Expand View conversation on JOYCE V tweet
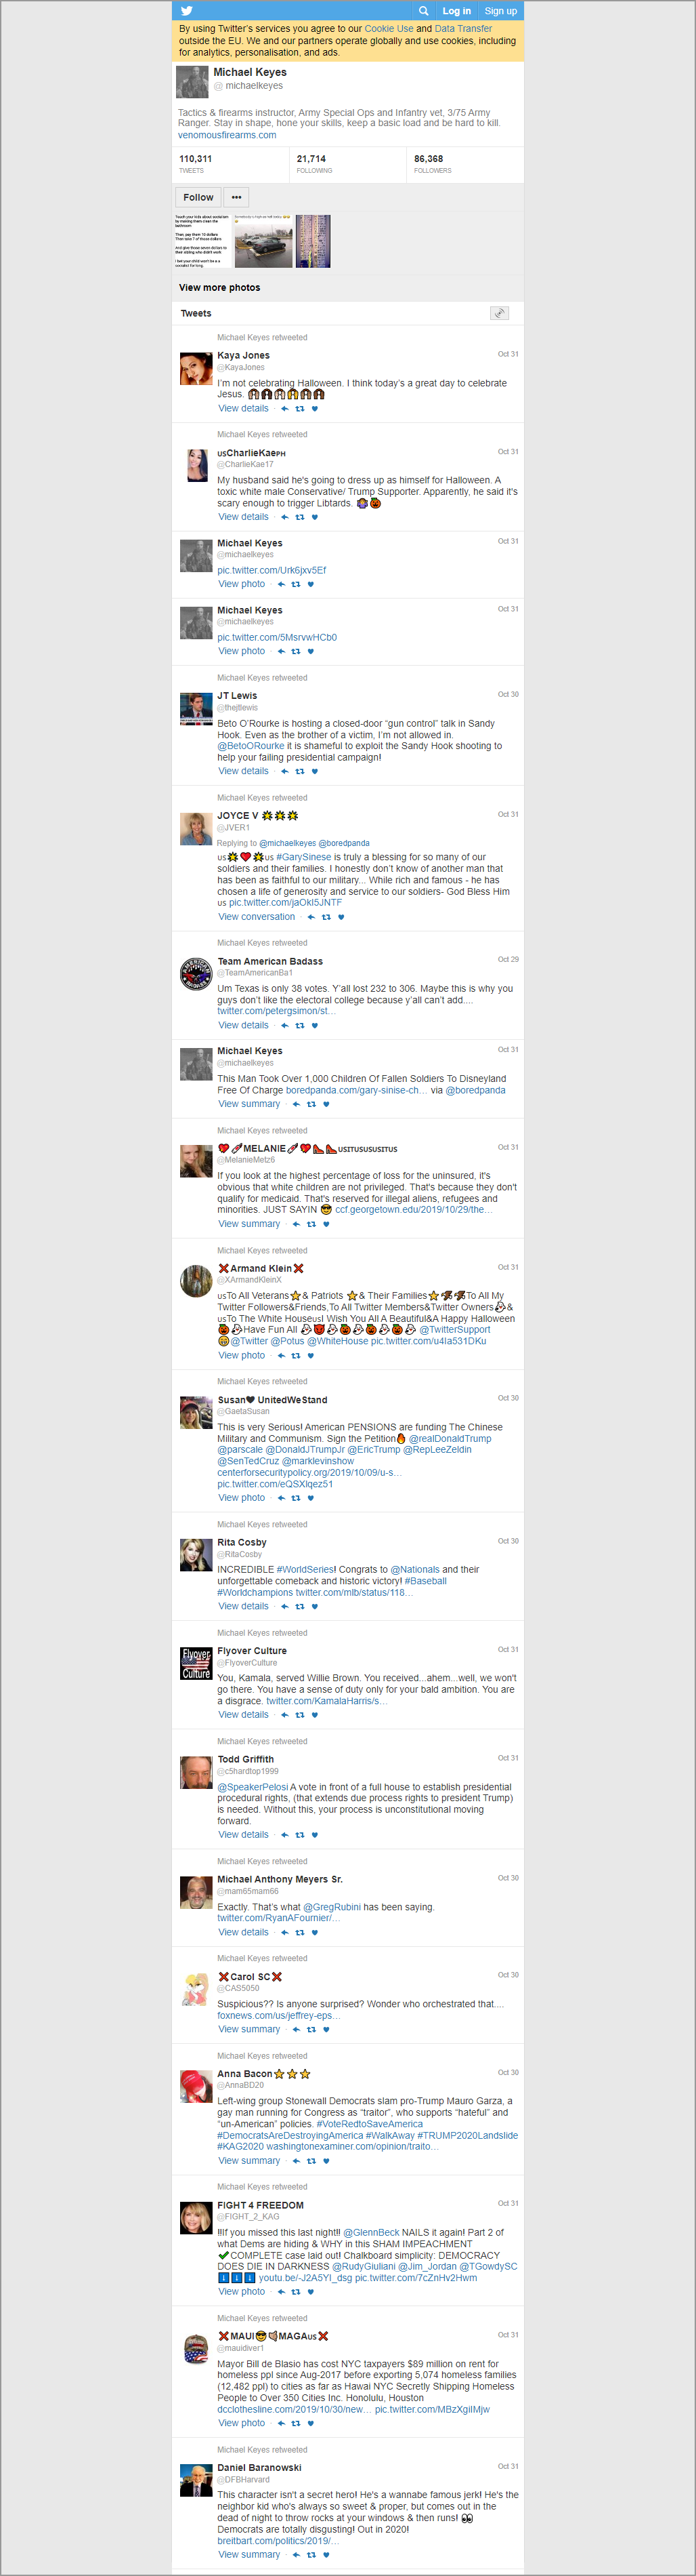 (257, 917)
